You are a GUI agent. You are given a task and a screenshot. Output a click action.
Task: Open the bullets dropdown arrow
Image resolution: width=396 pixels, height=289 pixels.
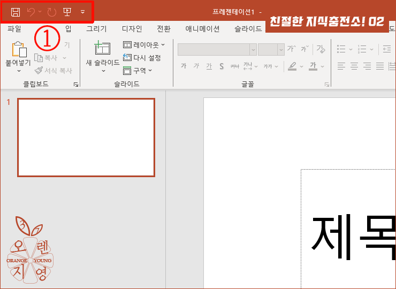[x=351, y=49]
